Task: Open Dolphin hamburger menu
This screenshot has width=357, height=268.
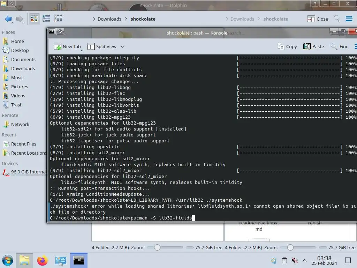Action: click(349, 19)
